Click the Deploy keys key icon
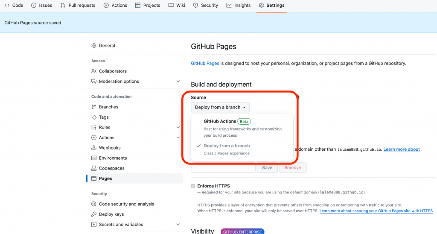The width and height of the screenshot is (437, 234). tap(94, 214)
